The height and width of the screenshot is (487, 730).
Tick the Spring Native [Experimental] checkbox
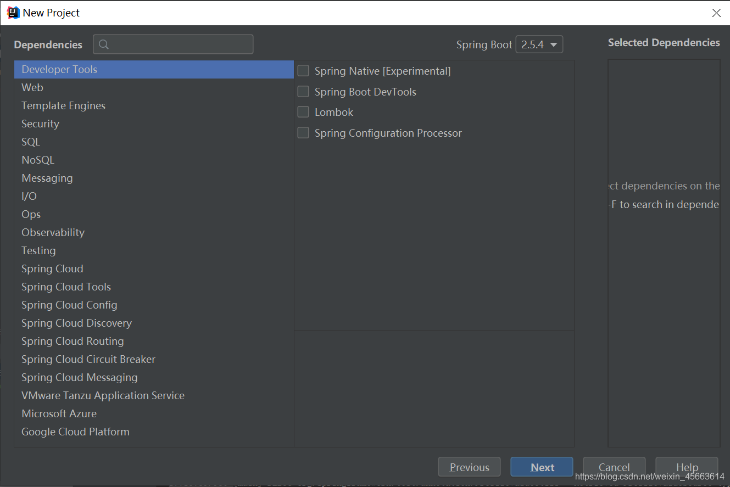tap(303, 71)
